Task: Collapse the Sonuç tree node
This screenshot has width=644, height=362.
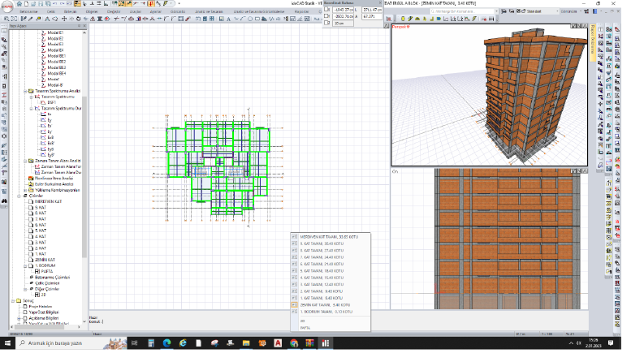Action: pos(13,301)
